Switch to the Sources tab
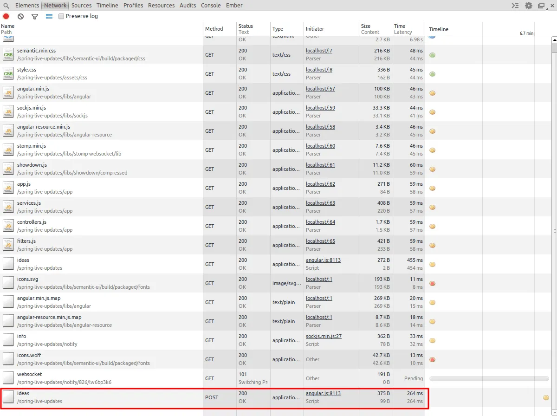Image resolution: width=557 pixels, height=416 pixels. [81, 6]
